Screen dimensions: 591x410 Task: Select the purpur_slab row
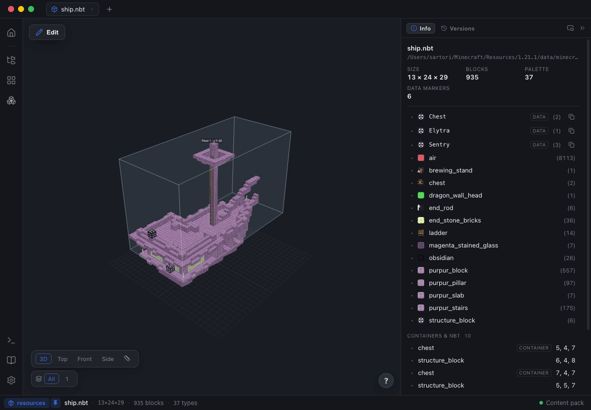click(x=493, y=295)
